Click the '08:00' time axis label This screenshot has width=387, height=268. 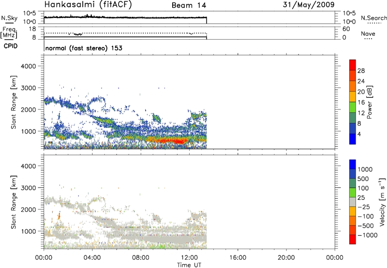141,258
